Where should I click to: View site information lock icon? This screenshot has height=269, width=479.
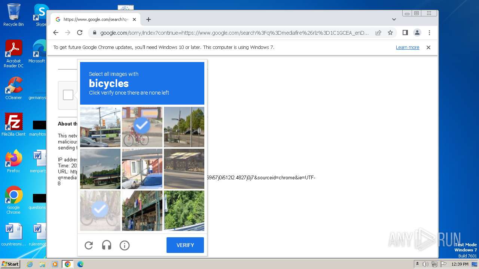94,33
